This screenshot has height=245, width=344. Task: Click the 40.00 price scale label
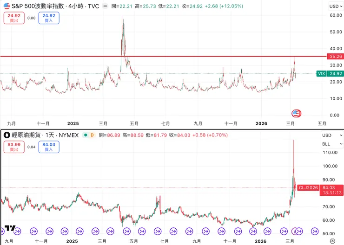336,49
